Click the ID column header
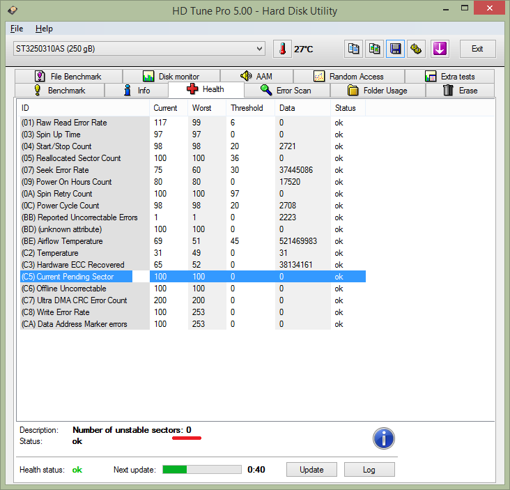Viewport: 510px width, 490px height. pos(84,108)
